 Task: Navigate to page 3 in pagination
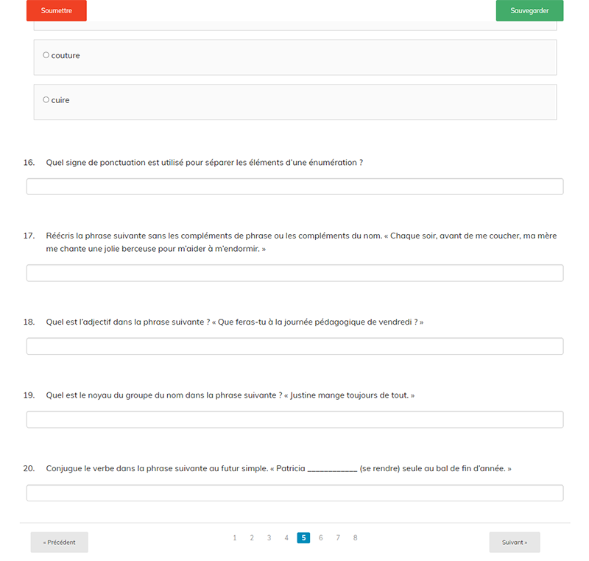point(269,538)
